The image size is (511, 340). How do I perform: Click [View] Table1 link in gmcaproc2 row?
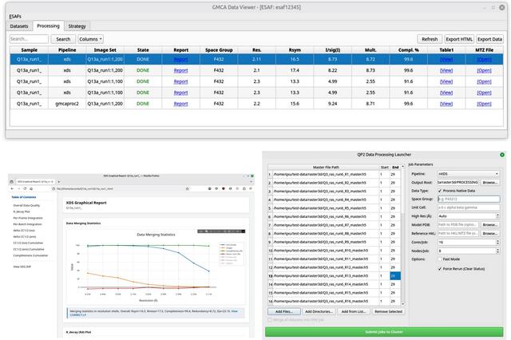[x=446, y=104]
